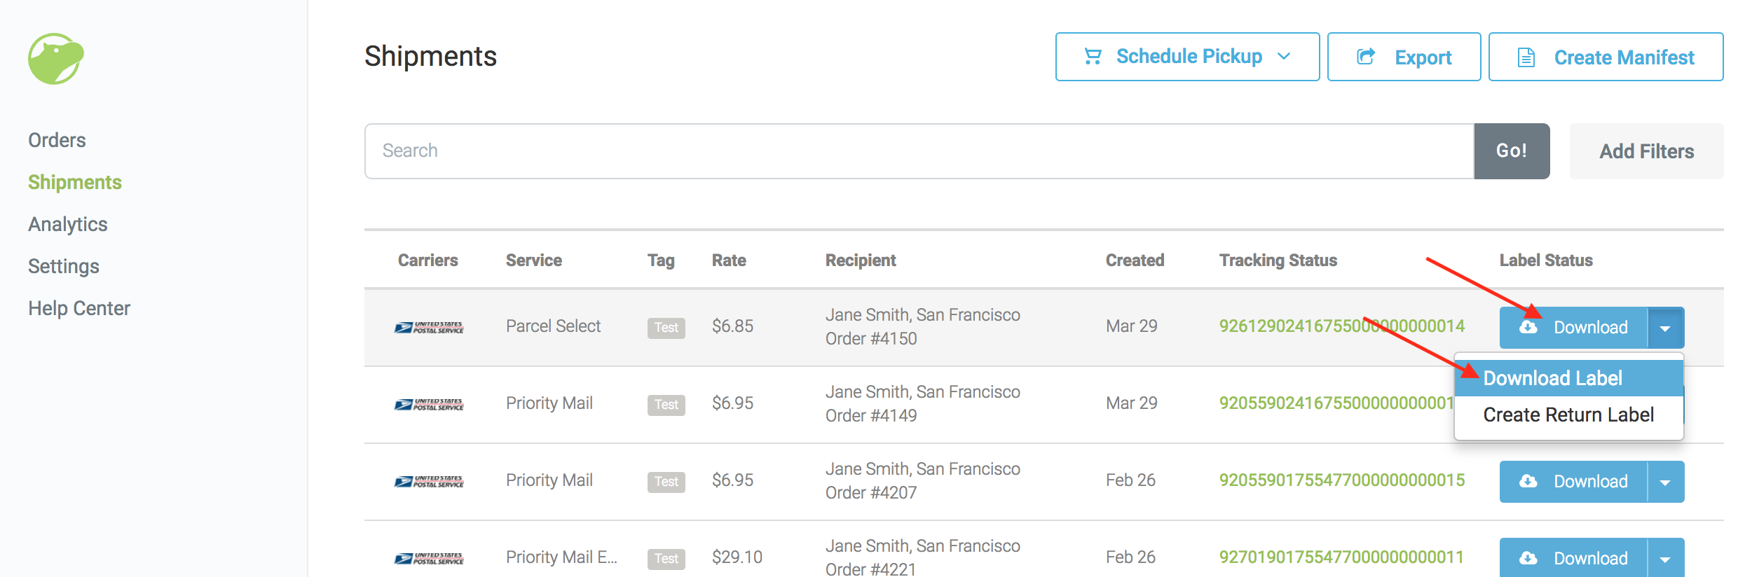Click the Schedule Pickup button

(1188, 57)
